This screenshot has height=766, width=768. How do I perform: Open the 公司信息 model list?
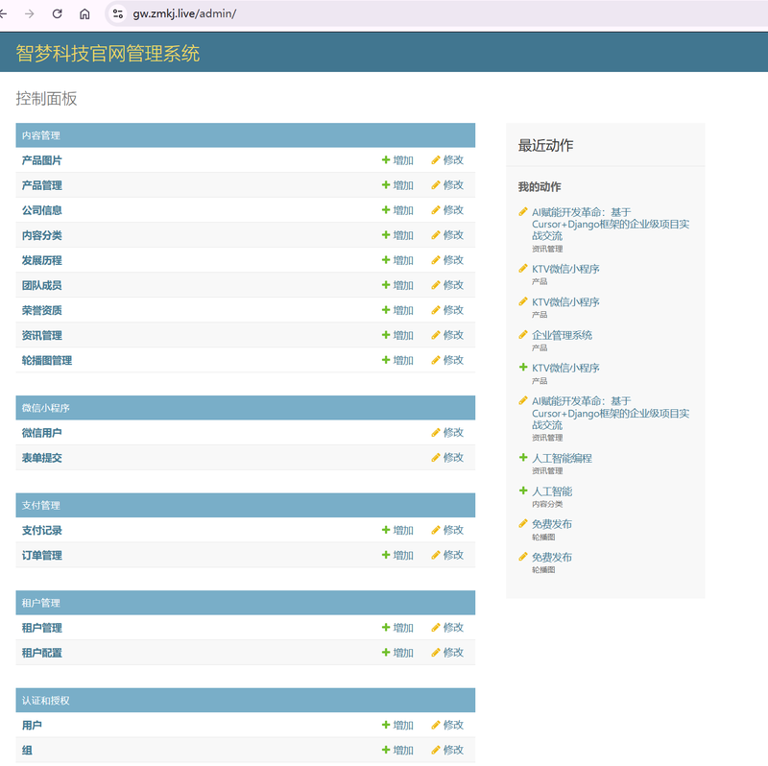click(42, 210)
